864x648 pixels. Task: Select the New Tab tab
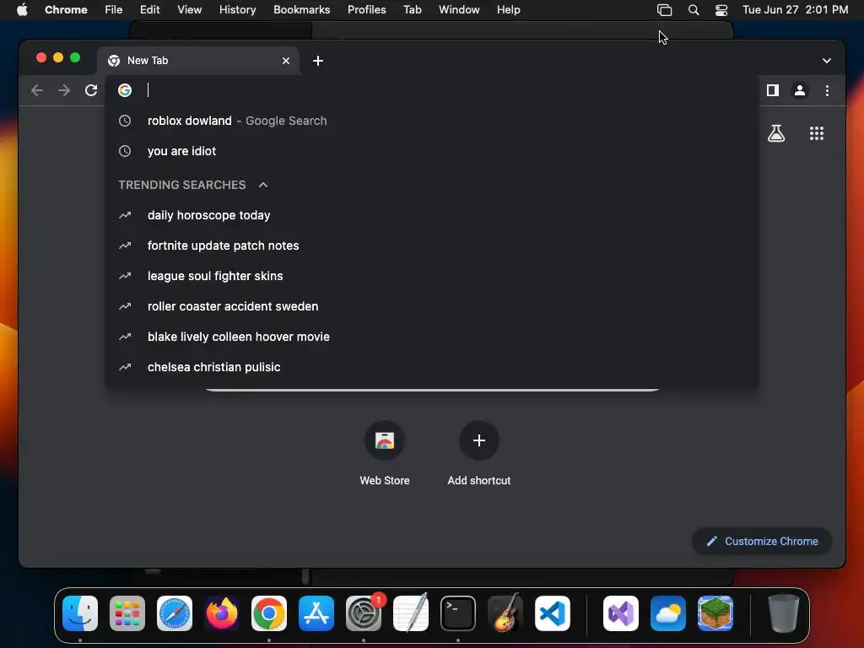click(198, 61)
